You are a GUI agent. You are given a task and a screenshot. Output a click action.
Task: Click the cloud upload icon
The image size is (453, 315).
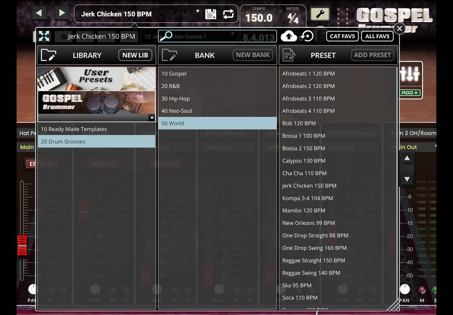coord(289,36)
